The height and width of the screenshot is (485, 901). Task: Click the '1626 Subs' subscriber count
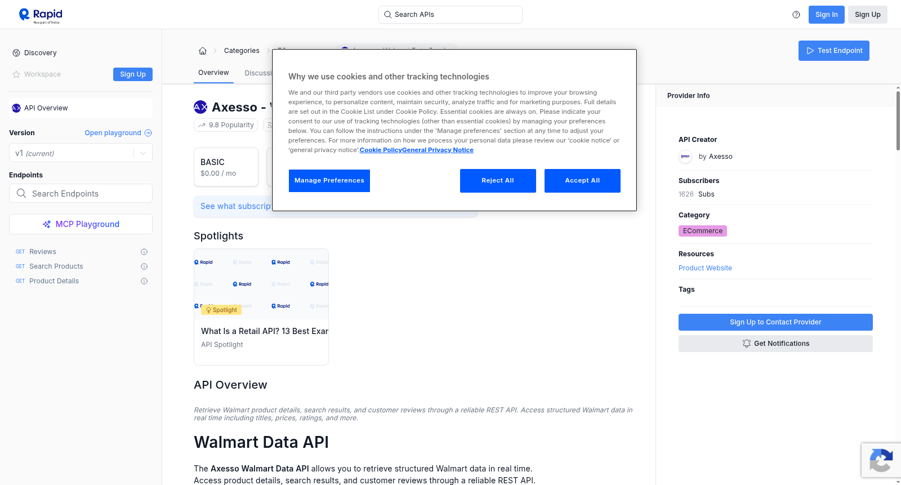(697, 194)
